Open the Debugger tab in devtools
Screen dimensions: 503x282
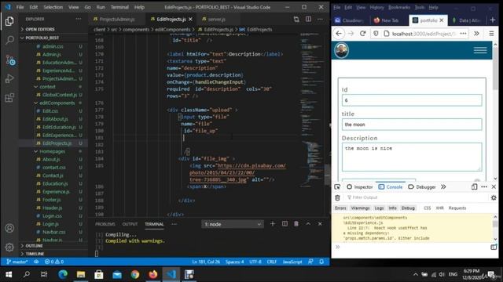pyautogui.click(x=422, y=186)
